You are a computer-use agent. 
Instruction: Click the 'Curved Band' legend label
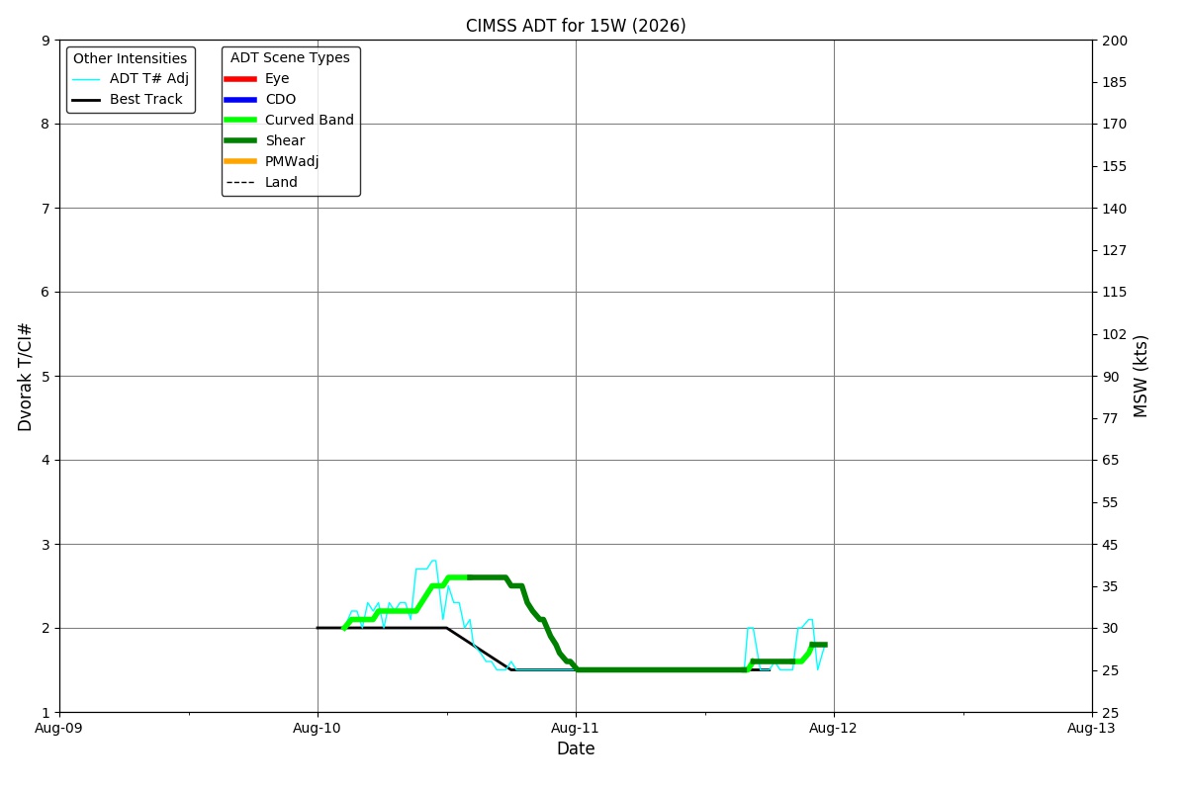pyautogui.click(x=310, y=121)
